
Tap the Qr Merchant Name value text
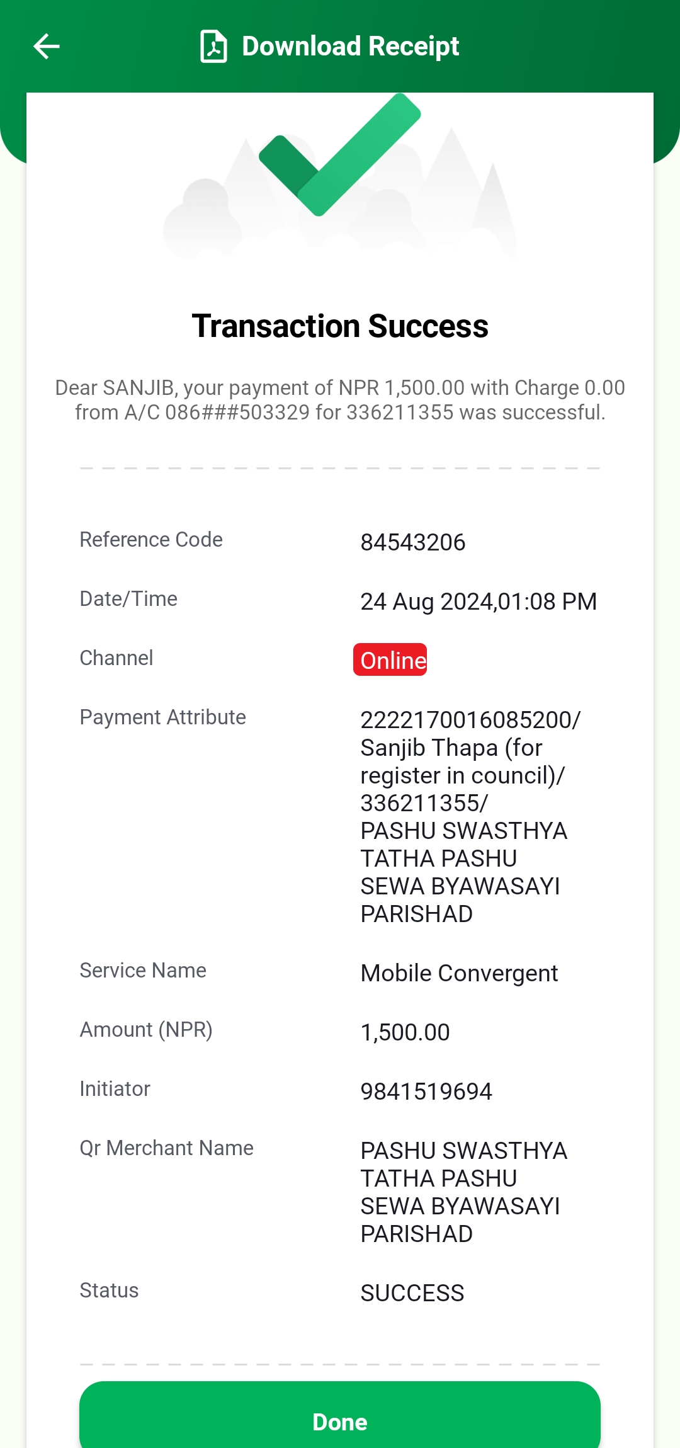(x=463, y=1192)
